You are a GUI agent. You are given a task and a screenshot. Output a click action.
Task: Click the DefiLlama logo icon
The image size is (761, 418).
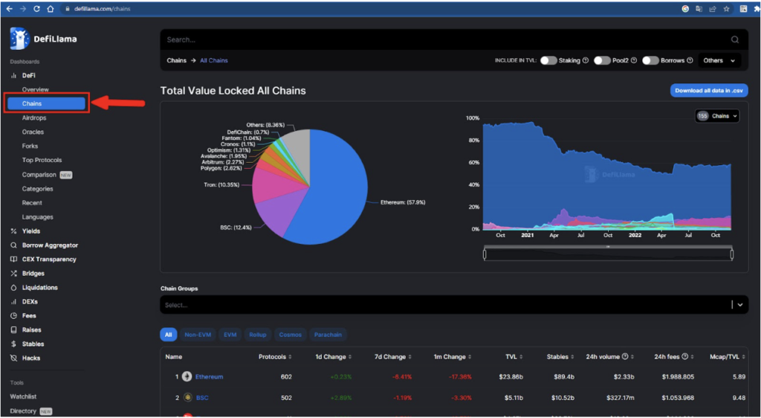coord(19,39)
